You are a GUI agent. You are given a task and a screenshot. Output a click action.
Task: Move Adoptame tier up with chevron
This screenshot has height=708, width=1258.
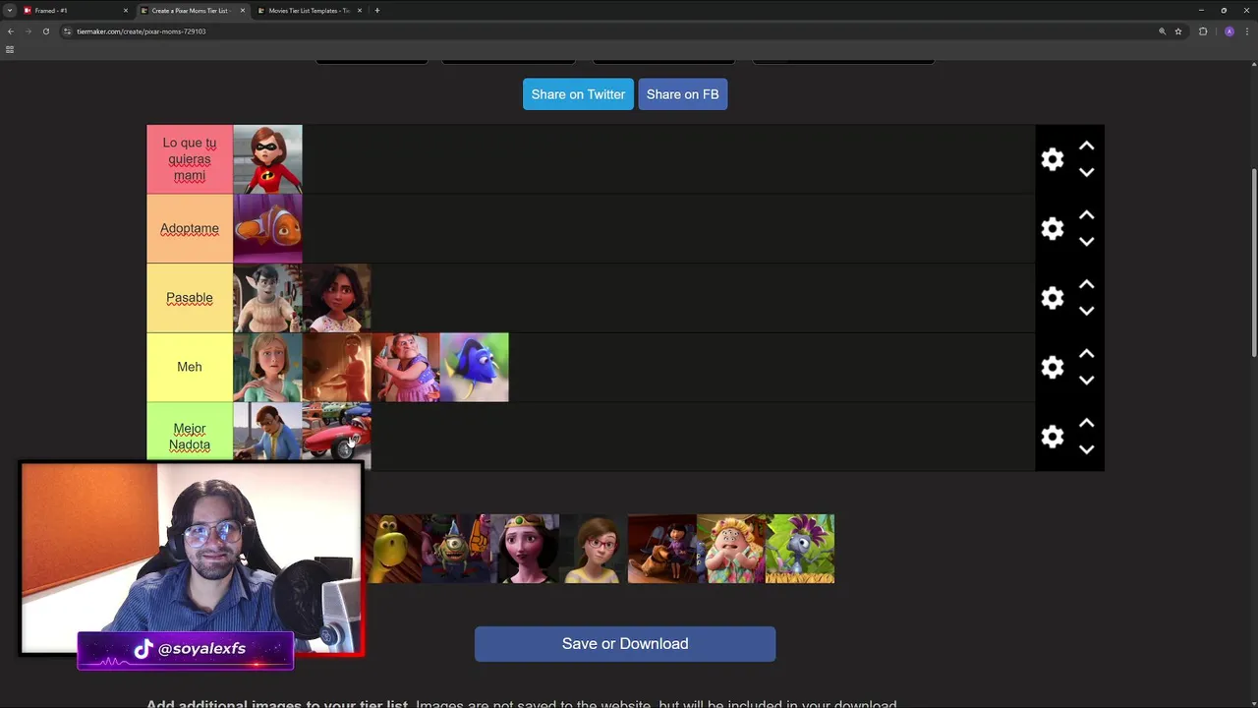[x=1086, y=214]
